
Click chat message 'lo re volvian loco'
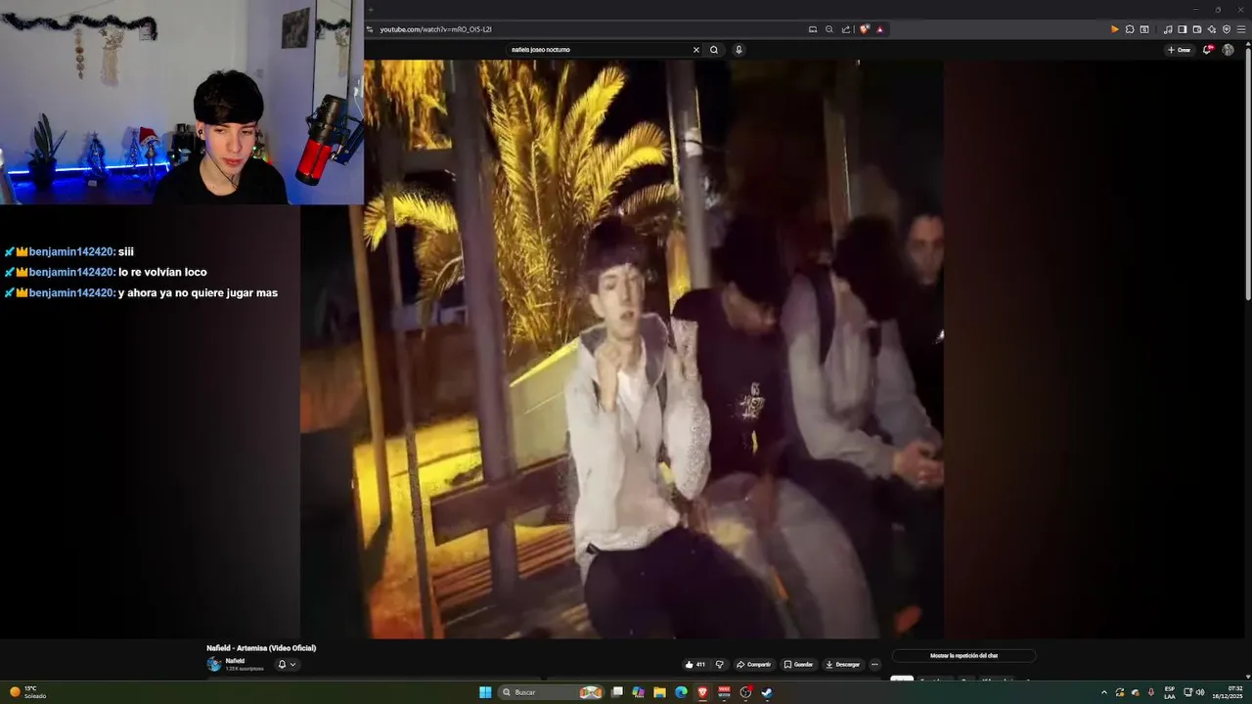[162, 273]
